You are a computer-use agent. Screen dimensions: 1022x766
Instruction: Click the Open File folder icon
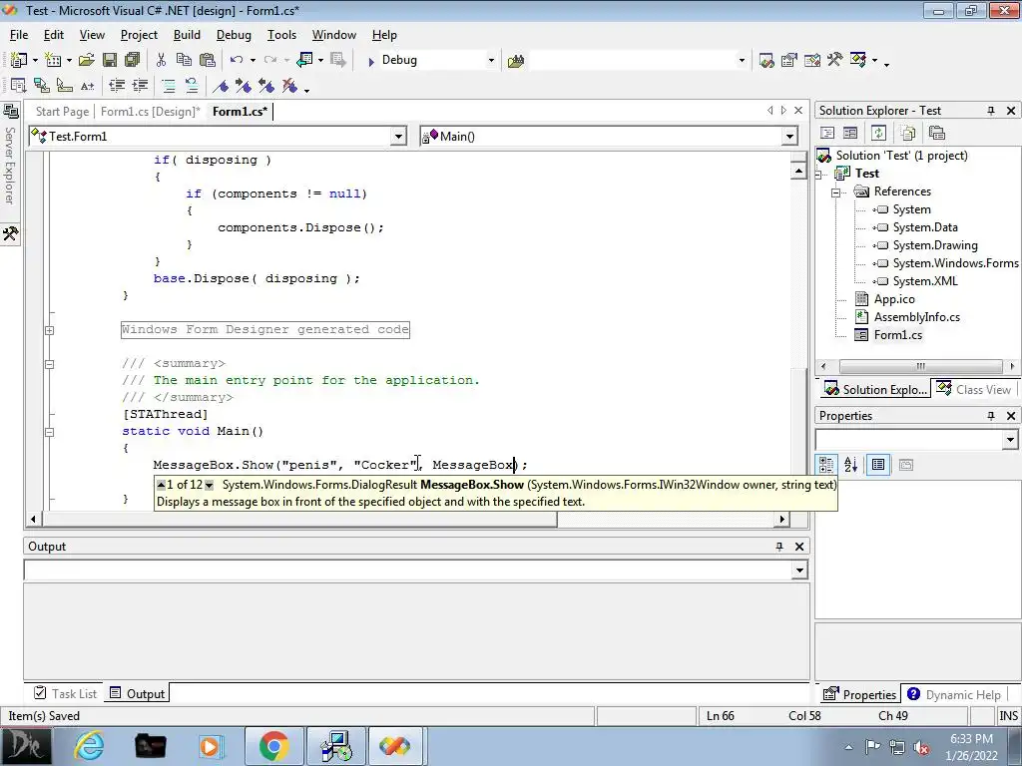tap(86, 60)
